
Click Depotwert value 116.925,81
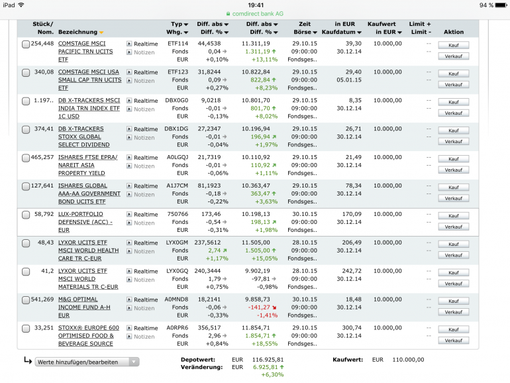pos(268,360)
